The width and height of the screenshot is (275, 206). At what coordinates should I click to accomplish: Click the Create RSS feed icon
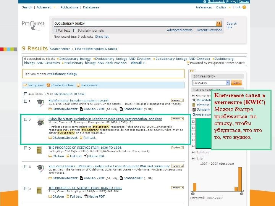(48, 85)
